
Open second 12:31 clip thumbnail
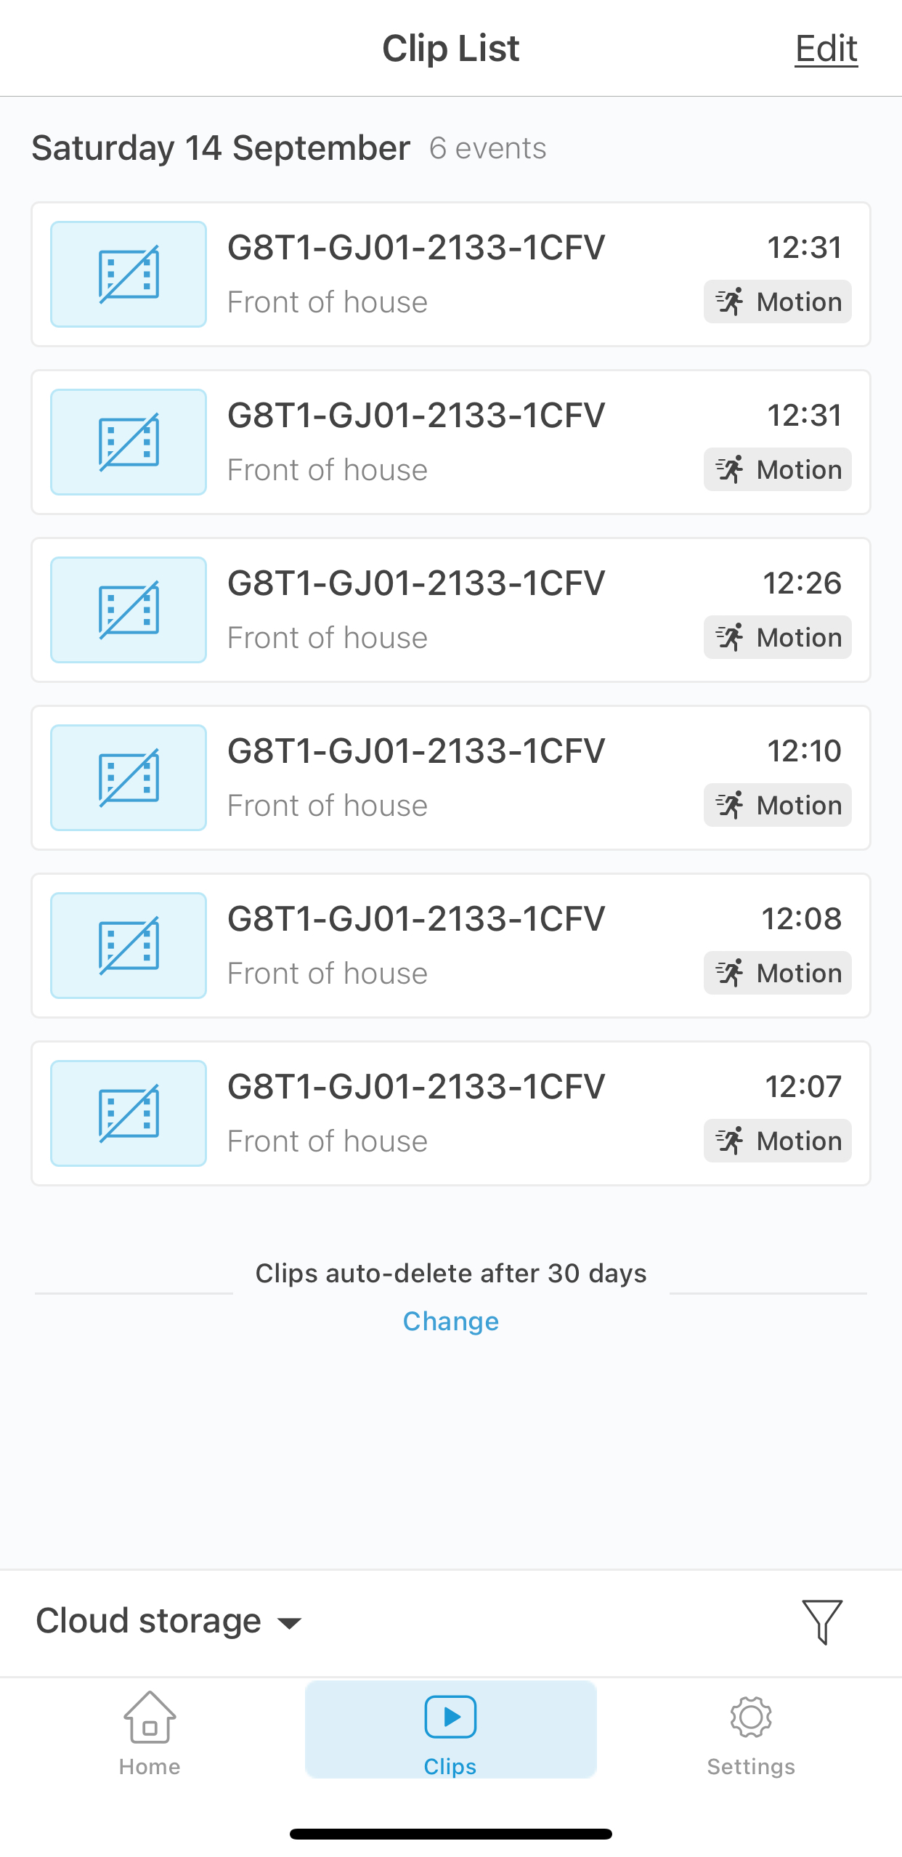pyautogui.click(x=129, y=442)
